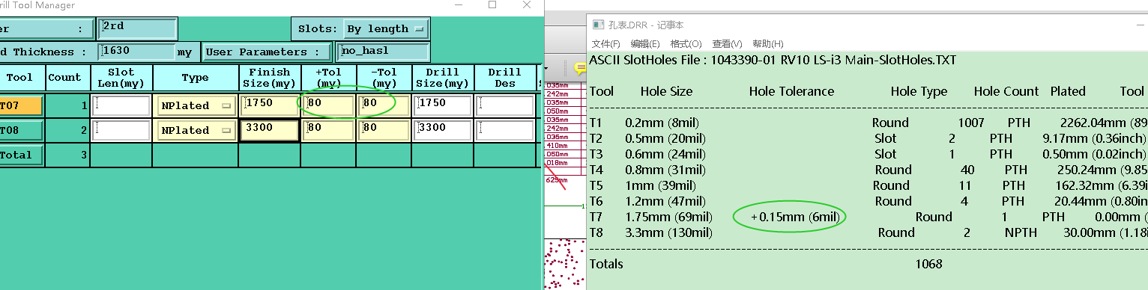1148x290 pixels.
Task: Click the +Tol field for T07
Action: click(x=328, y=105)
